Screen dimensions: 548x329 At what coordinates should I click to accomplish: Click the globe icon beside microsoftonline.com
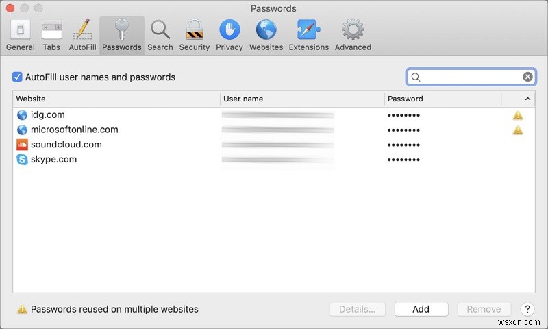(22, 130)
